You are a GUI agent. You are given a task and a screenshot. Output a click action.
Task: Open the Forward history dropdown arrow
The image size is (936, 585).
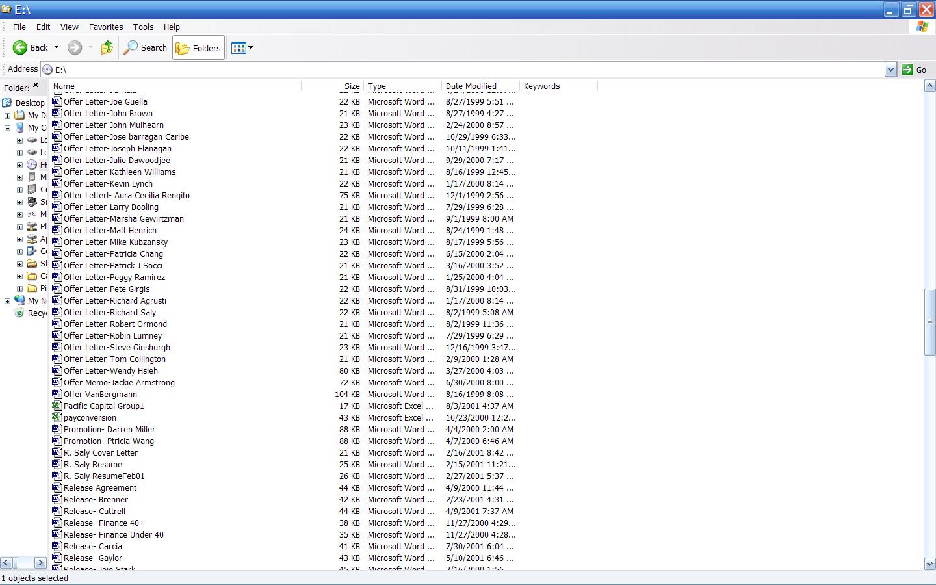click(x=90, y=47)
